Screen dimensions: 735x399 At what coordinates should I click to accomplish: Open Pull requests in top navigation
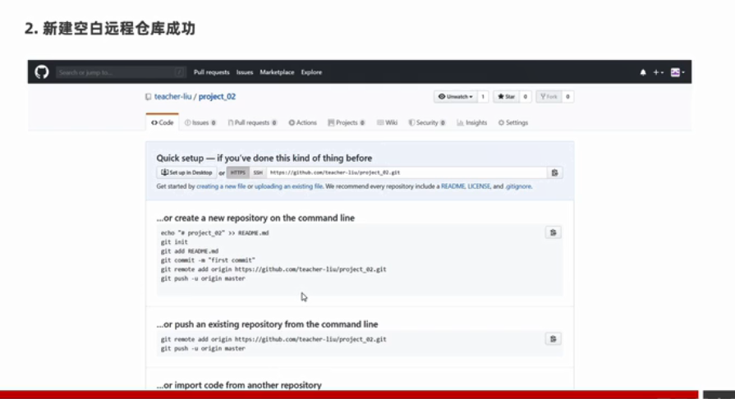point(211,72)
